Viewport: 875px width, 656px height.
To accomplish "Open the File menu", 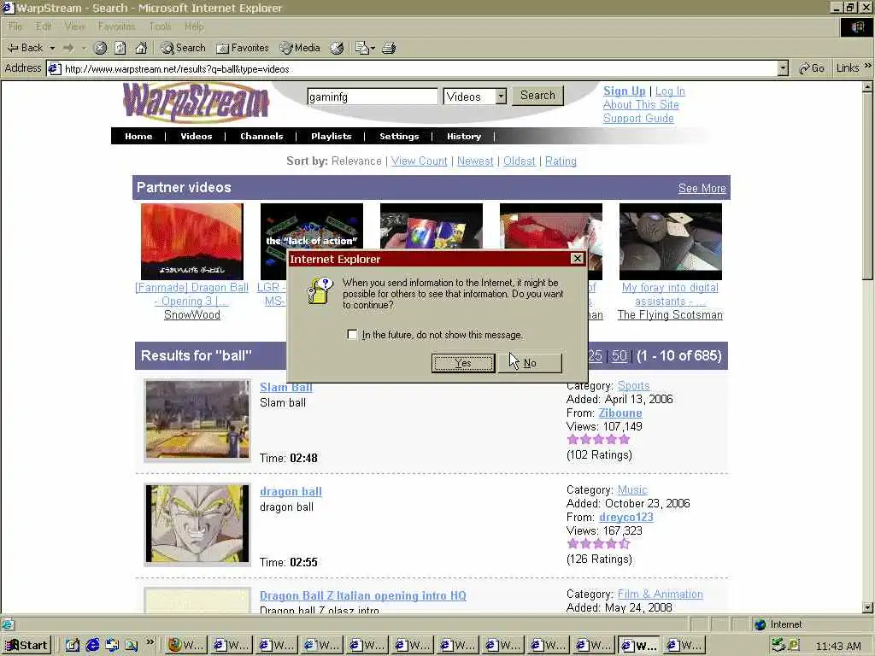I will pyautogui.click(x=15, y=26).
